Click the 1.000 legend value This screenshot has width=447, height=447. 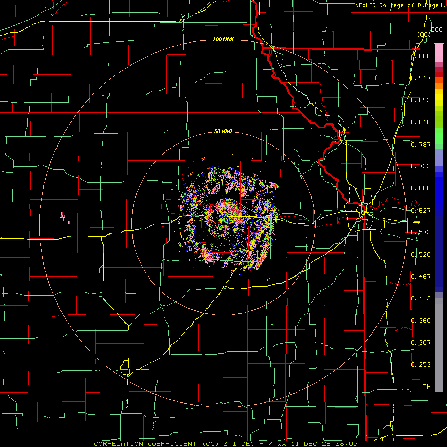tap(421, 56)
